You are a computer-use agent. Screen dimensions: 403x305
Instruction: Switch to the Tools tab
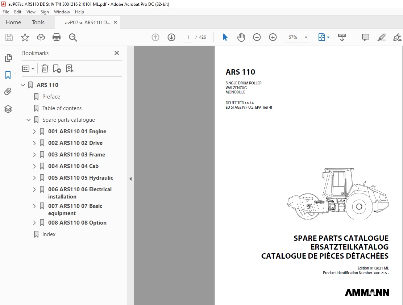click(38, 22)
